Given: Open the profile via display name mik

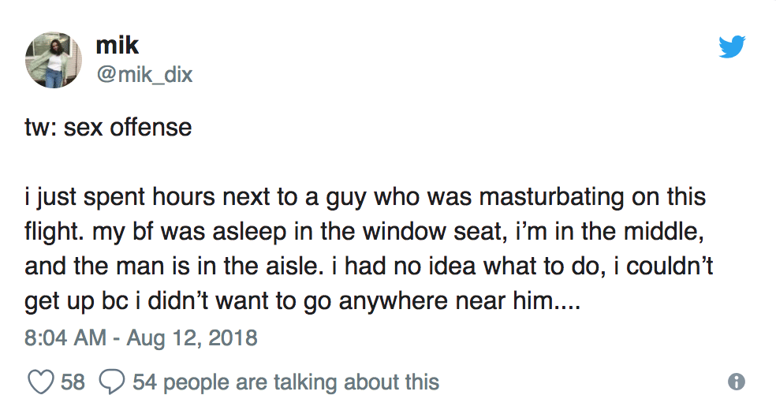Looking at the screenshot, I should pyautogui.click(x=118, y=46).
